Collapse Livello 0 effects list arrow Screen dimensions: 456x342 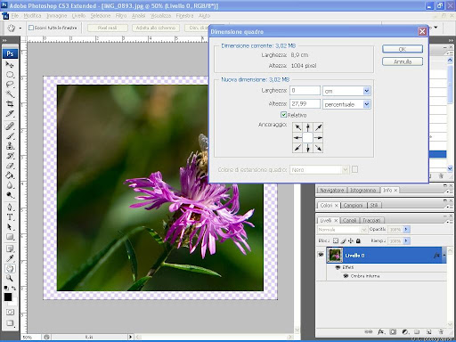(444, 256)
